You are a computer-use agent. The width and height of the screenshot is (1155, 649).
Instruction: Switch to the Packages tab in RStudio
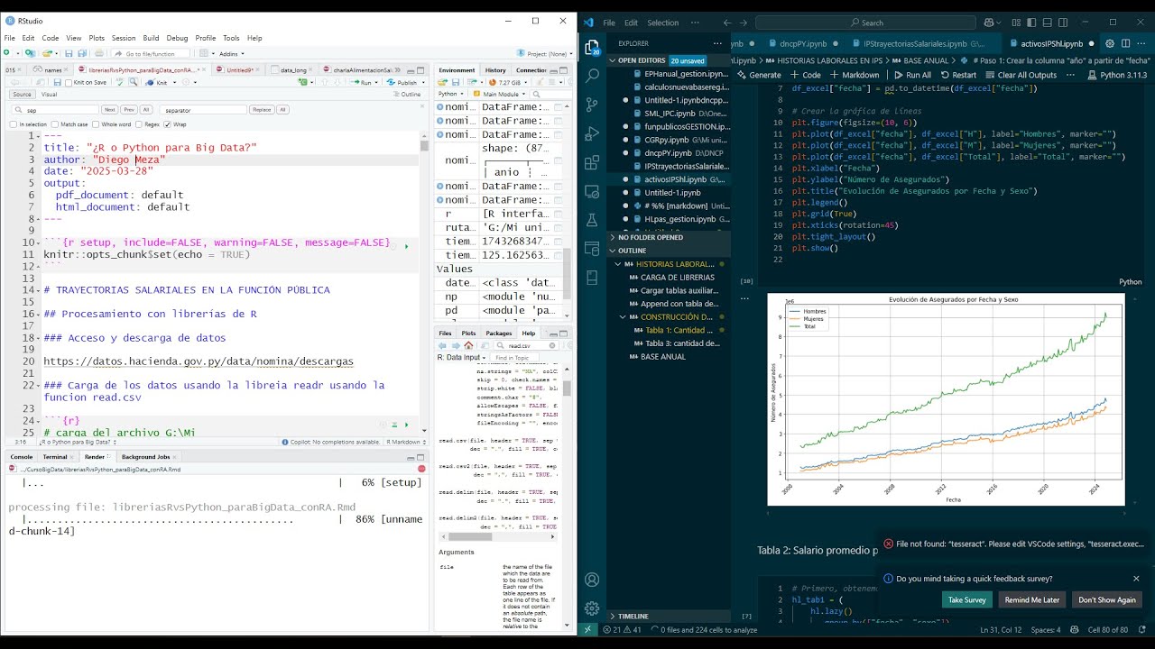click(498, 333)
